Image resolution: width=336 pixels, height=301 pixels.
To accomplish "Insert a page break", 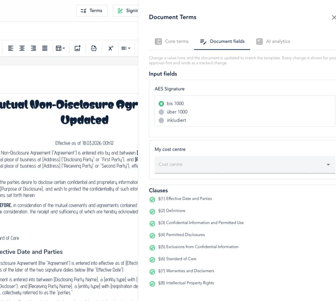I will click(94, 48).
